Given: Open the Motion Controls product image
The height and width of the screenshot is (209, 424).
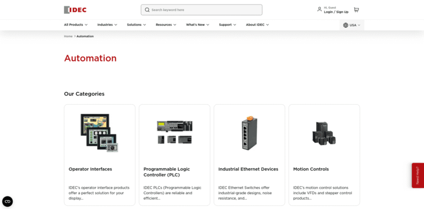Looking at the screenshot, I should click(324, 133).
